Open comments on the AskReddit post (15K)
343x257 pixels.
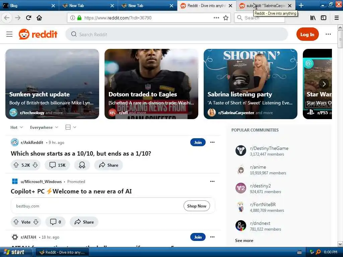pyautogui.click(x=57, y=165)
